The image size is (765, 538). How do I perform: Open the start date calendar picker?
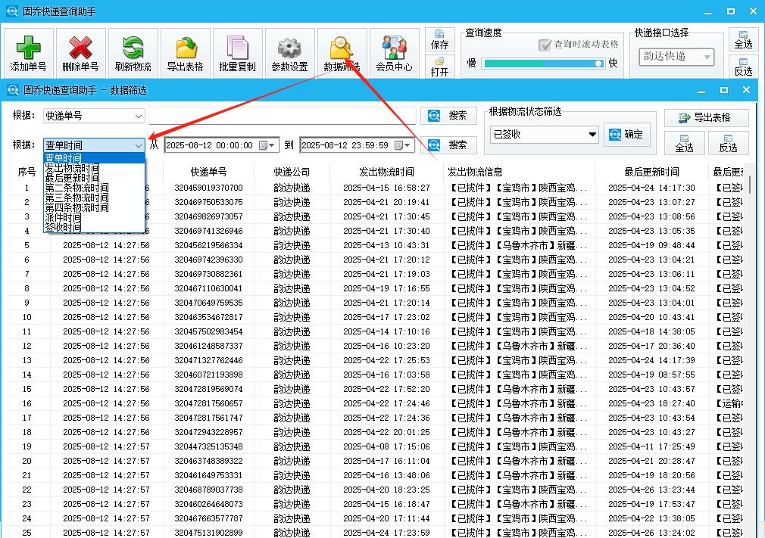click(265, 145)
